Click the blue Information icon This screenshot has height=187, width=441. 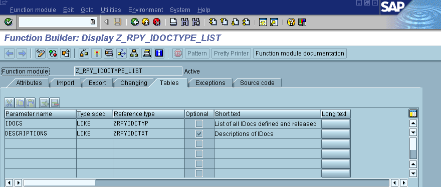tap(159, 53)
